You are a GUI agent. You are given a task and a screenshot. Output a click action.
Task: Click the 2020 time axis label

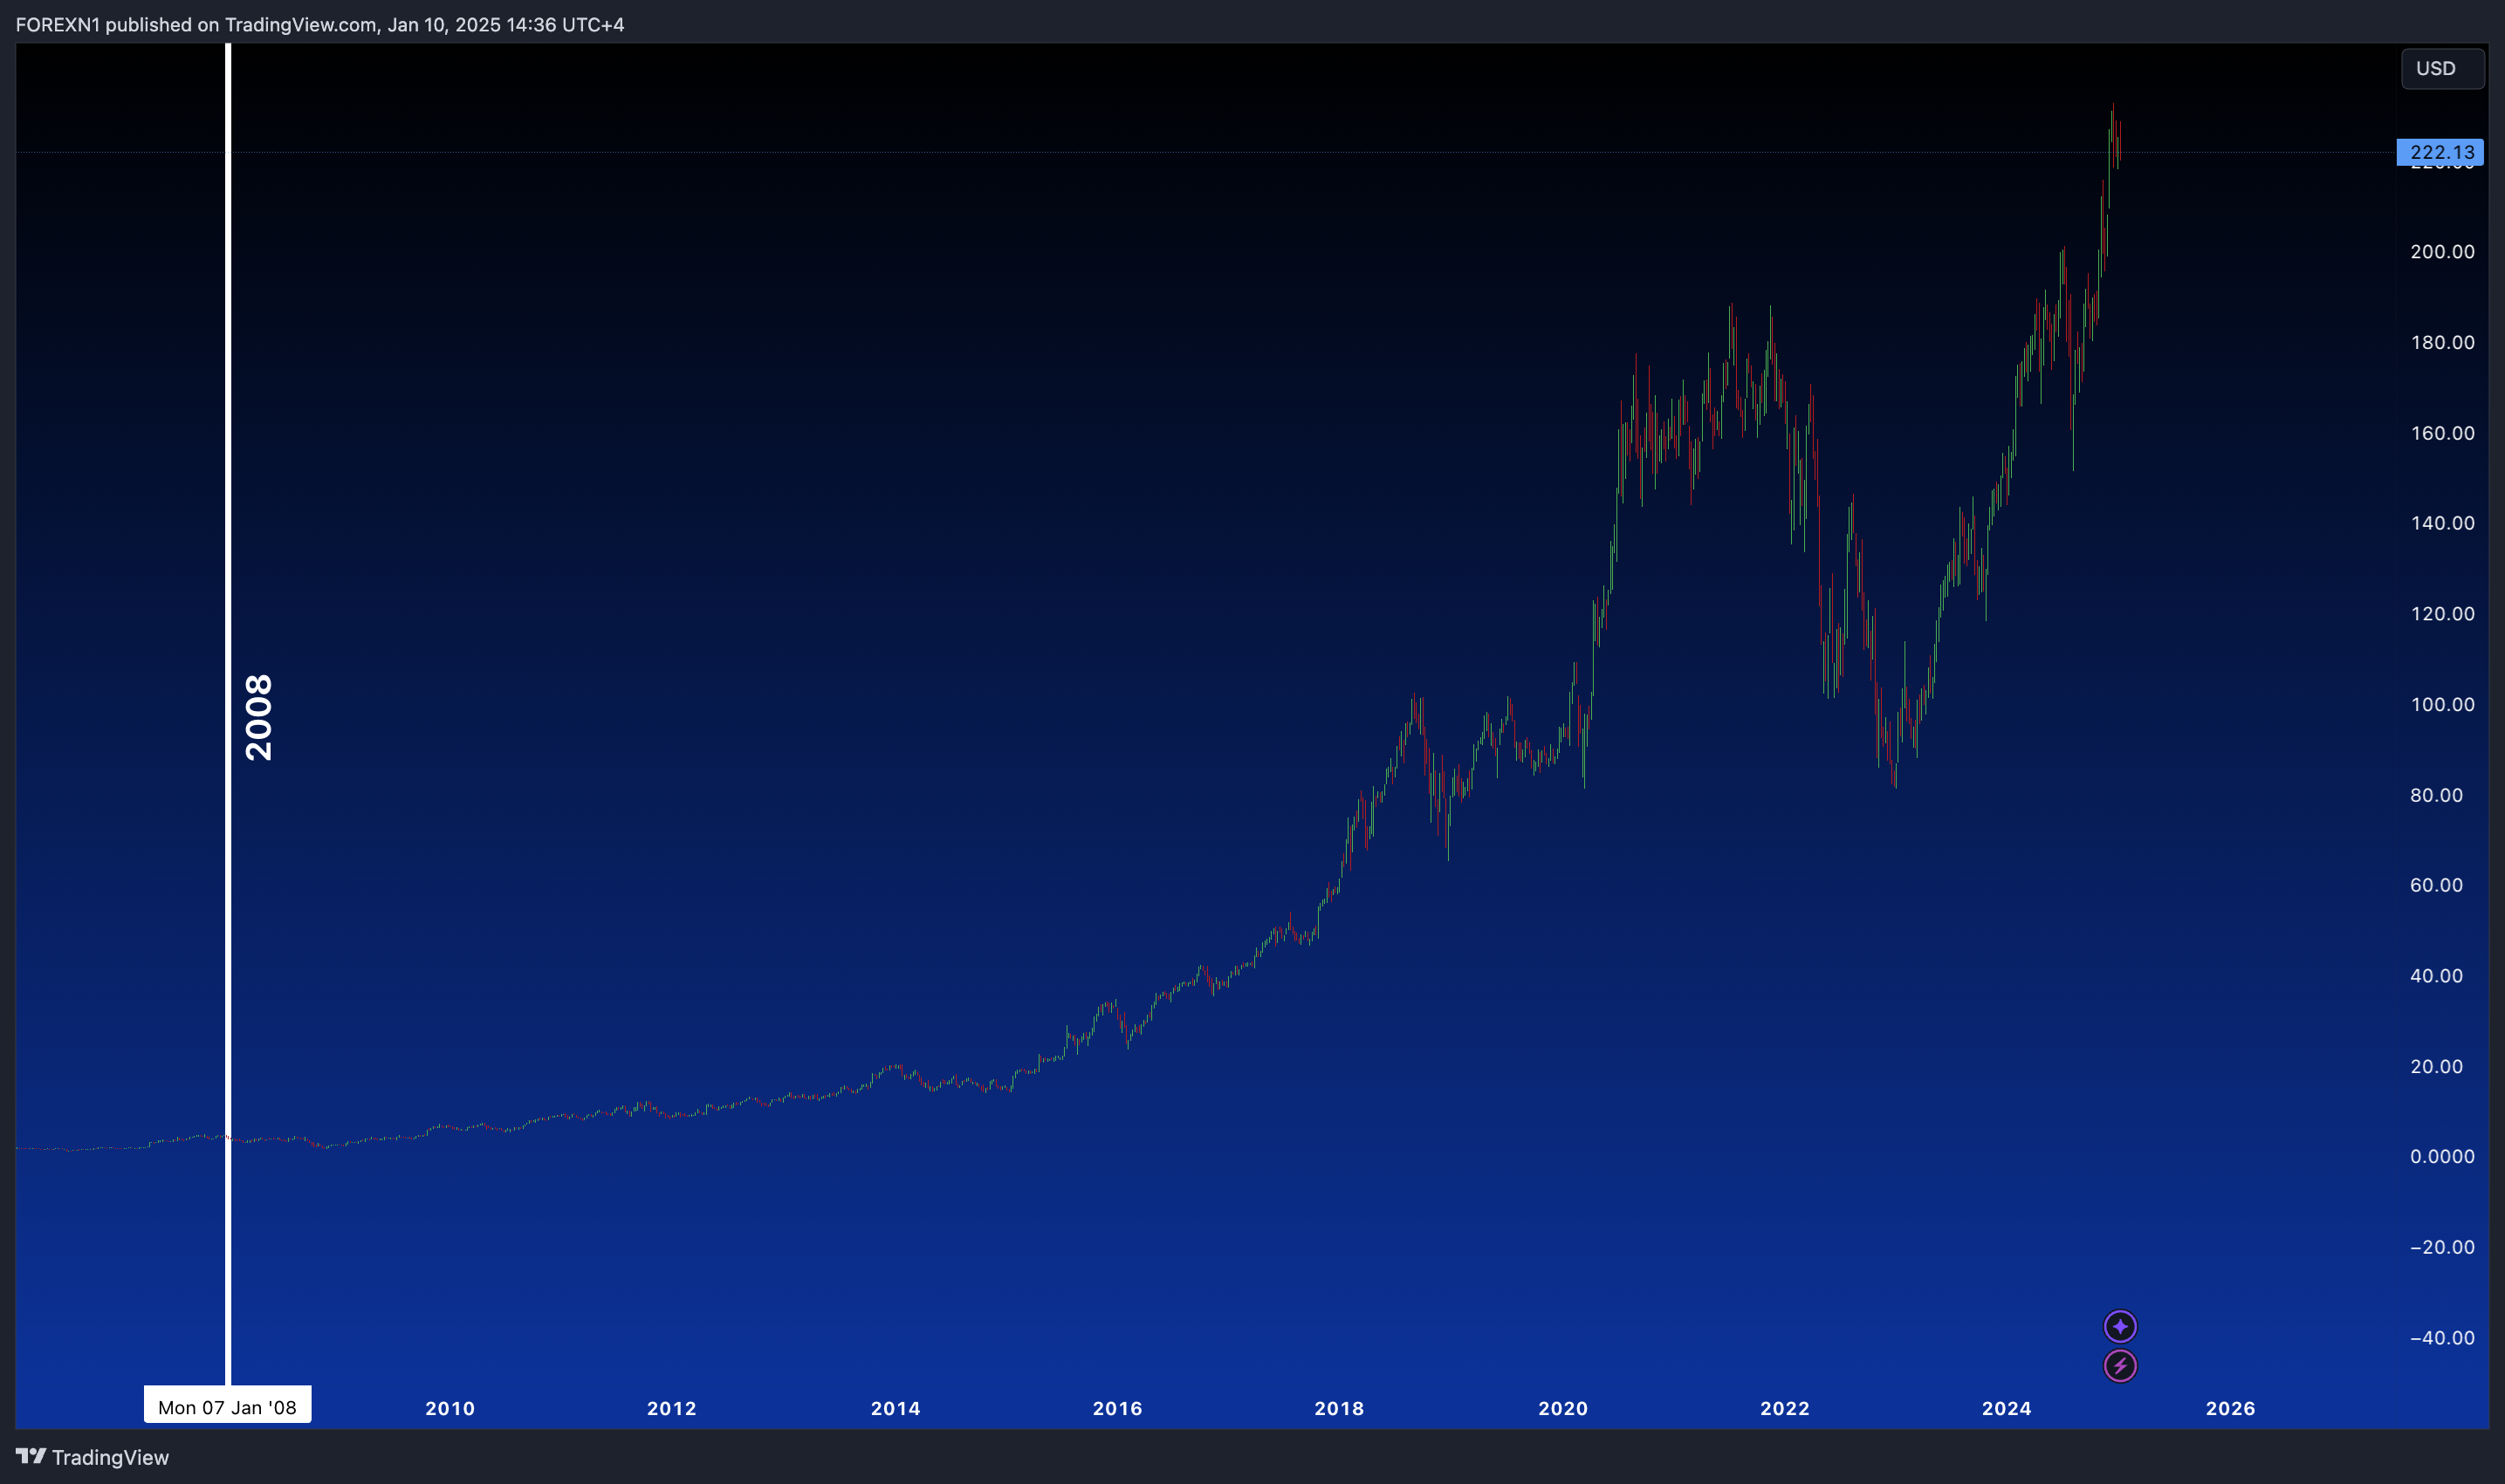coord(1562,1408)
